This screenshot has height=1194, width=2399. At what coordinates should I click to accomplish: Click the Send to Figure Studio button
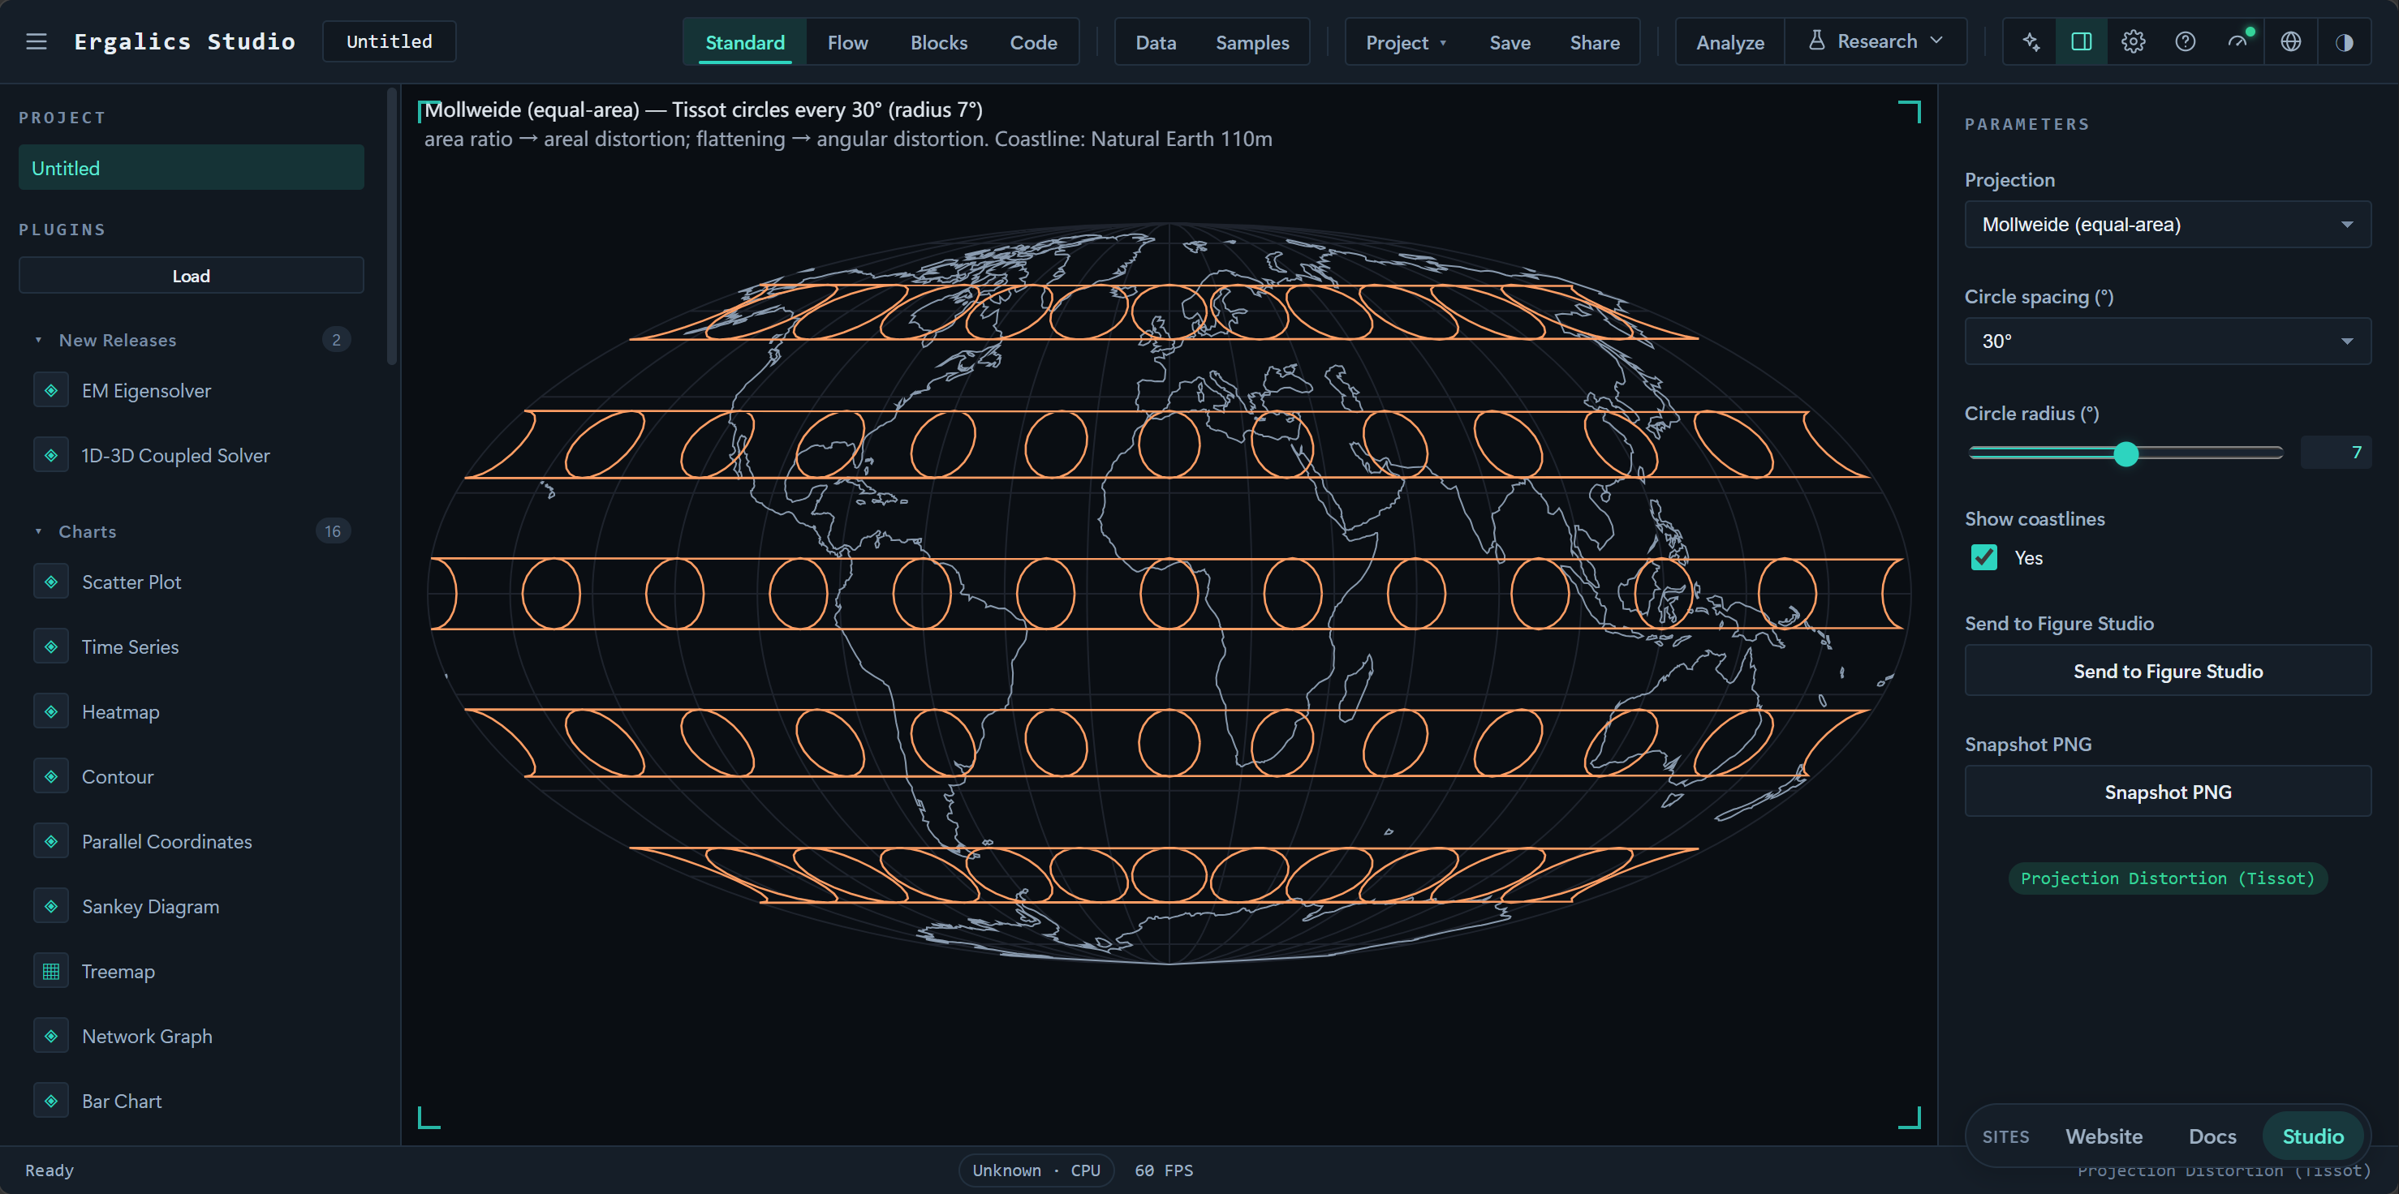[x=2168, y=671]
